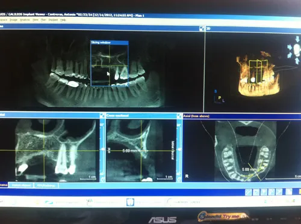Open the Plan menu
Image resolution: width=301 pixels, height=224 pixels.
point(43,20)
